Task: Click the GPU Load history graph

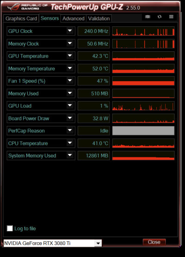Action: point(143,106)
